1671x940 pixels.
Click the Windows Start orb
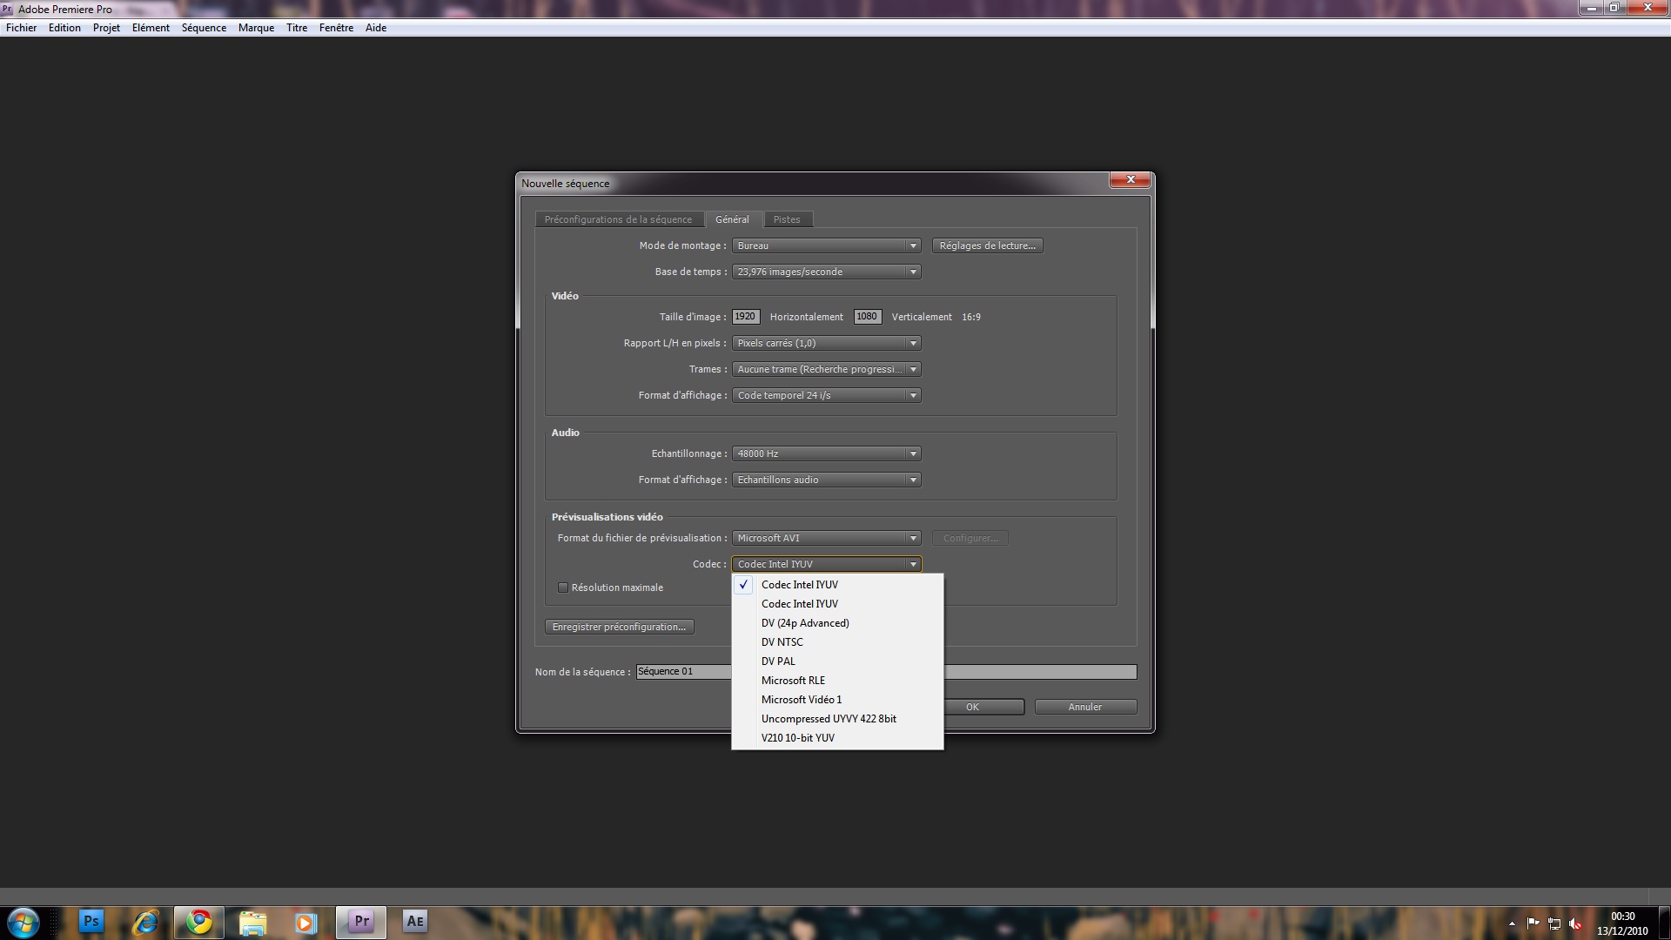[23, 922]
